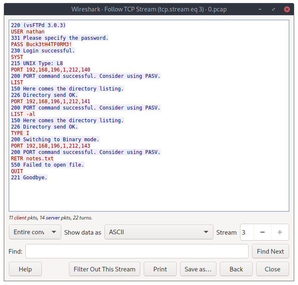Click 'PORT 192,168,196,1,212,143' line
The height and width of the screenshot is (285, 298).
tap(51, 146)
